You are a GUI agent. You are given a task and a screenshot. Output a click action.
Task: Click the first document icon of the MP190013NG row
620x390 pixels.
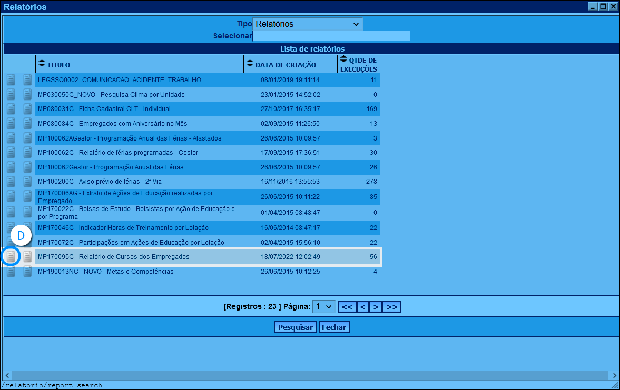point(11,272)
